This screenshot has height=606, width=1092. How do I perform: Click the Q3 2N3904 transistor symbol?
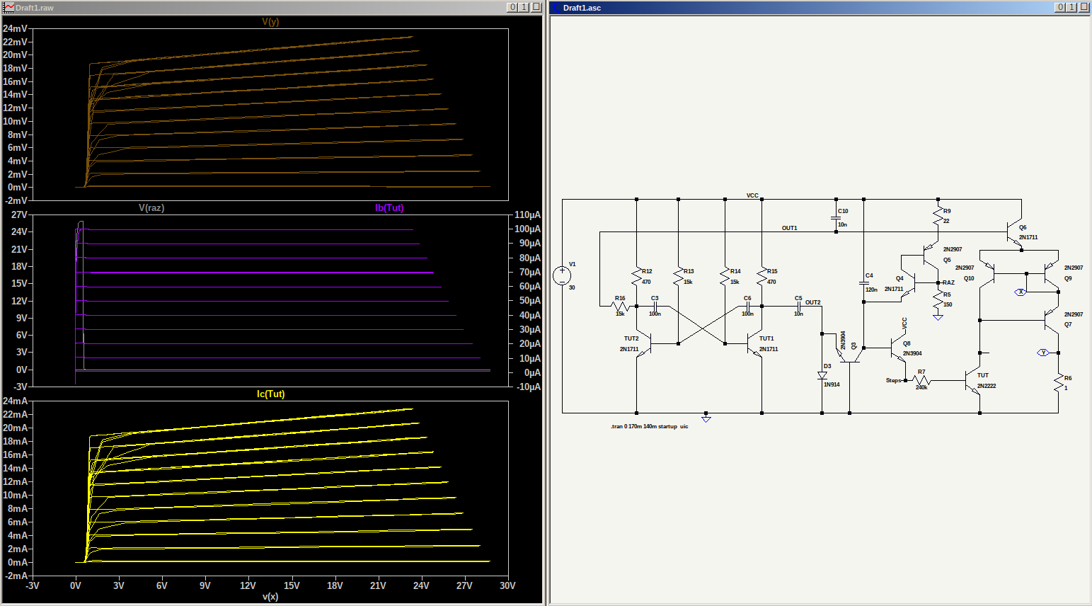click(848, 354)
